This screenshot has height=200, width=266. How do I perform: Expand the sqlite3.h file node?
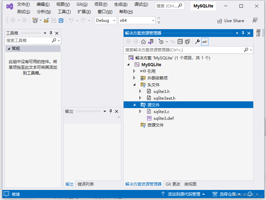coord(140,91)
